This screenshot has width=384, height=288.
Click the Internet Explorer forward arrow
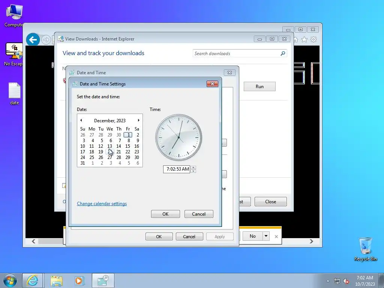coord(46,39)
